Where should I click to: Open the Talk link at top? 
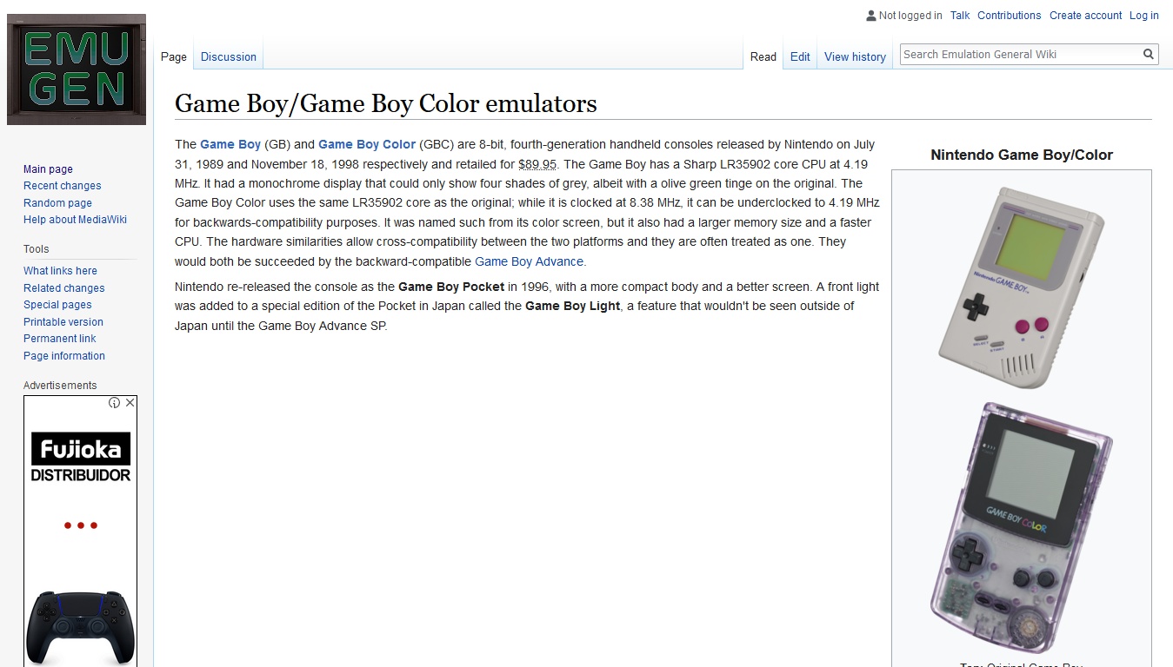pyautogui.click(x=960, y=16)
